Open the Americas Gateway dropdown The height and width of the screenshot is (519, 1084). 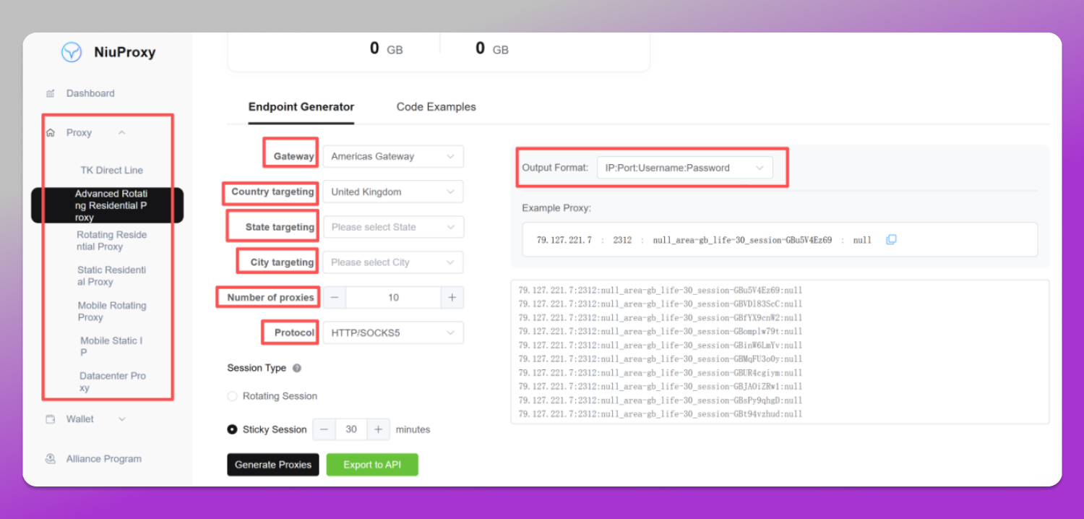(393, 156)
